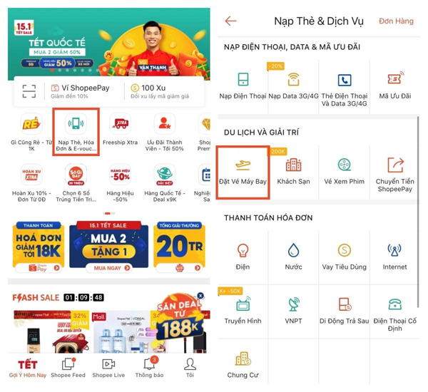Open the Nước water bill icon

(x=293, y=250)
